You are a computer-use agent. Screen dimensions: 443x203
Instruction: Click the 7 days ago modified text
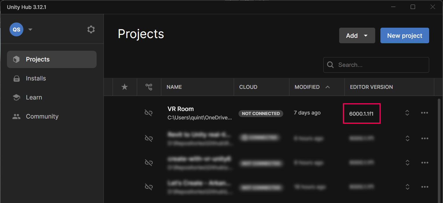coord(307,113)
